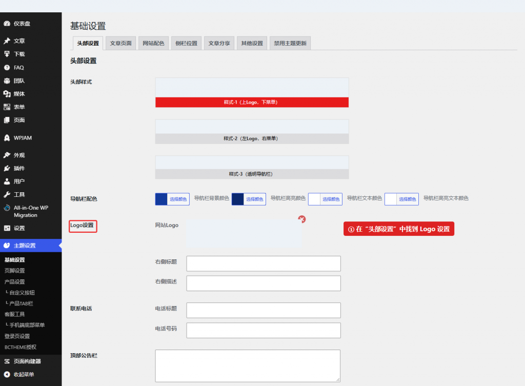This screenshot has height=386, width=525.
Task: Click into the 顶部公告栏 text area
Action: point(248,366)
